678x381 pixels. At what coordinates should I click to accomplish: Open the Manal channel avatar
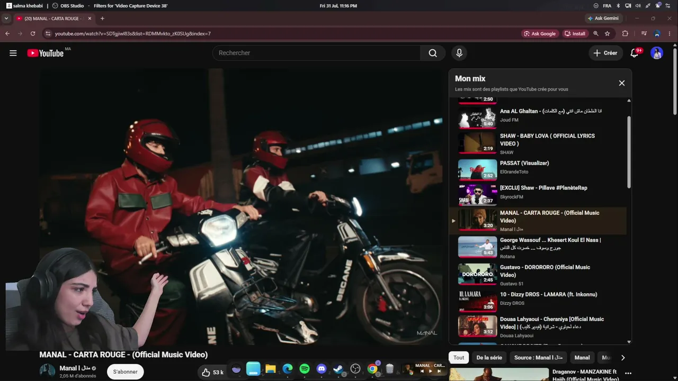[47, 370]
